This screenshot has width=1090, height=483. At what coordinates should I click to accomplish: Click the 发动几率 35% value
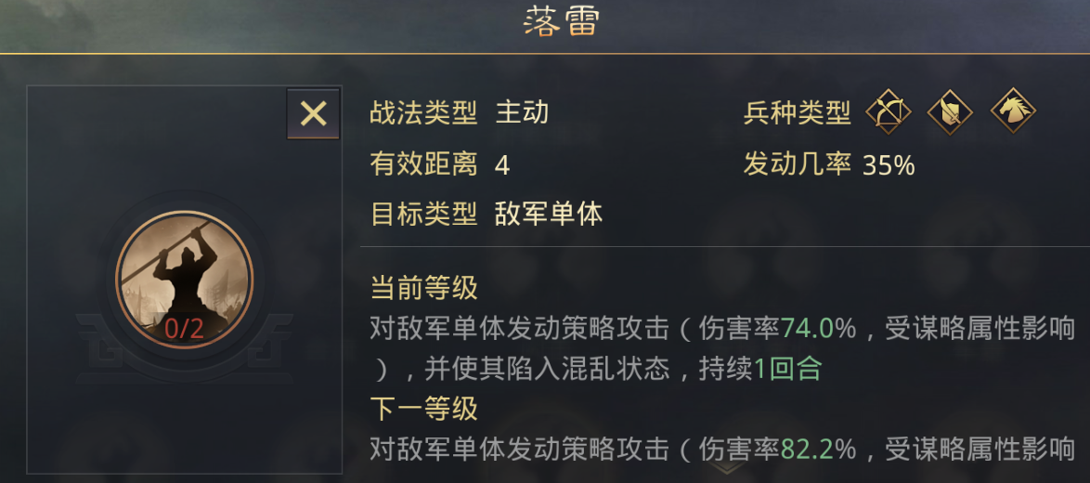click(x=889, y=165)
